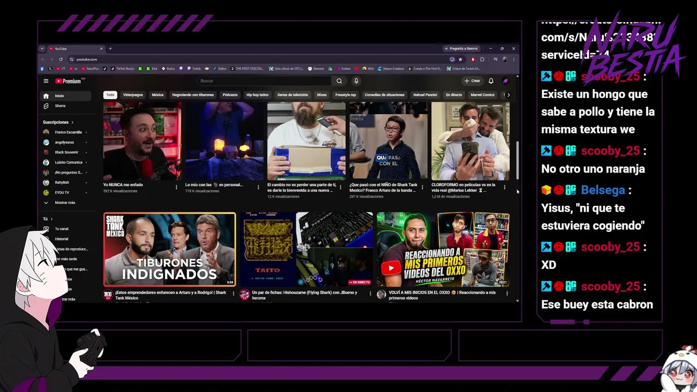Play the Tiburones Indignados video thumbnail
This screenshot has width=697, height=392.
pos(169,249)
